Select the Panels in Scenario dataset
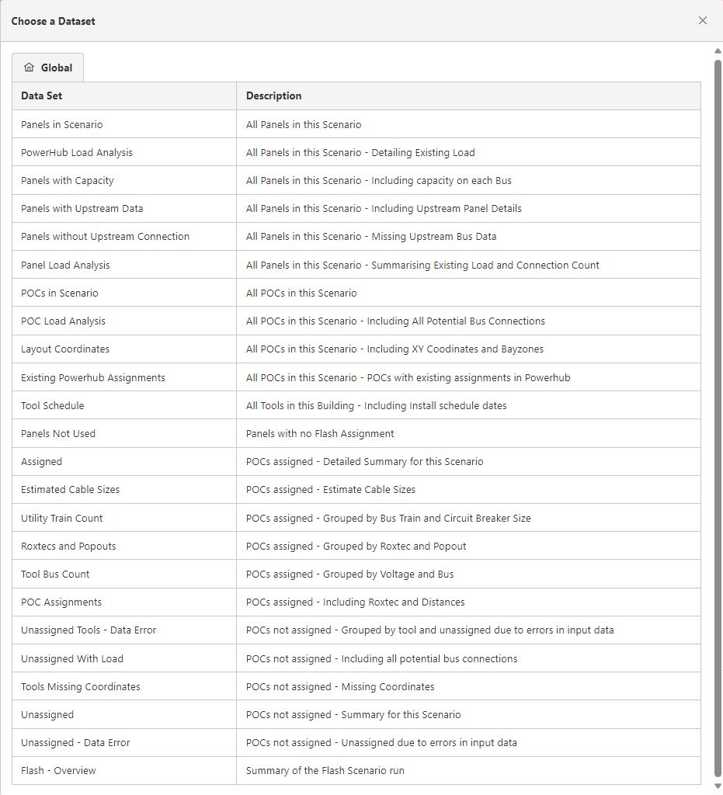The height and width of the screenshot is (795, 723). [62, 124]
